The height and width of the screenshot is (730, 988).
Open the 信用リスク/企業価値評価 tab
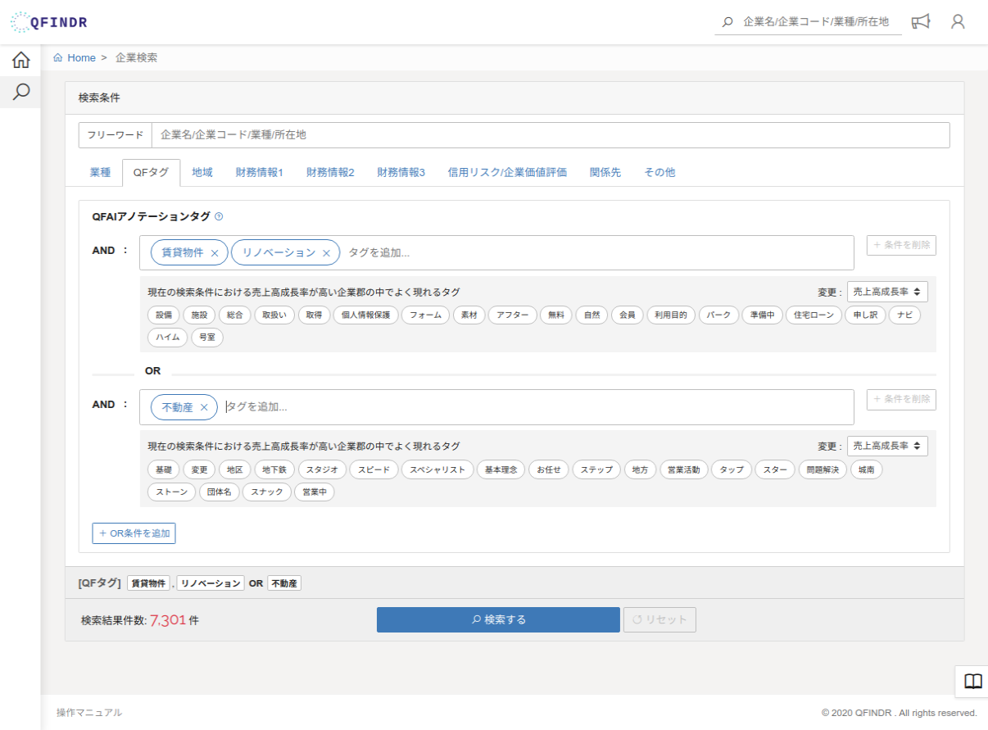coord(507,173)
